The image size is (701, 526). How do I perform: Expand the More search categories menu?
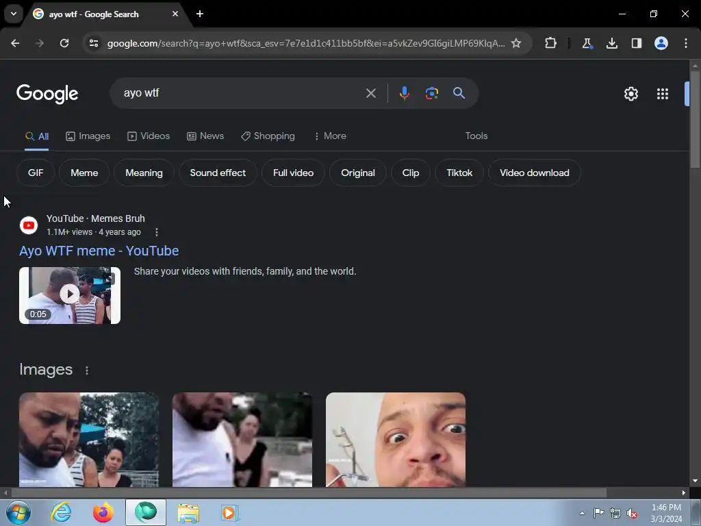[330, 136]
